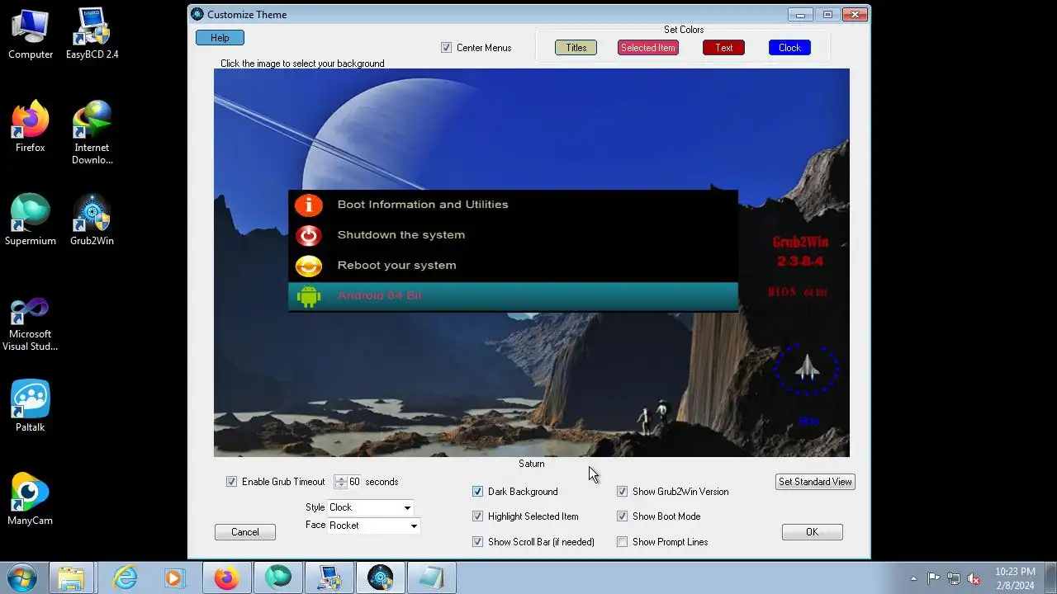Set the Text color
This screenshot has height=594, width=1057.
tap(724, 48)
